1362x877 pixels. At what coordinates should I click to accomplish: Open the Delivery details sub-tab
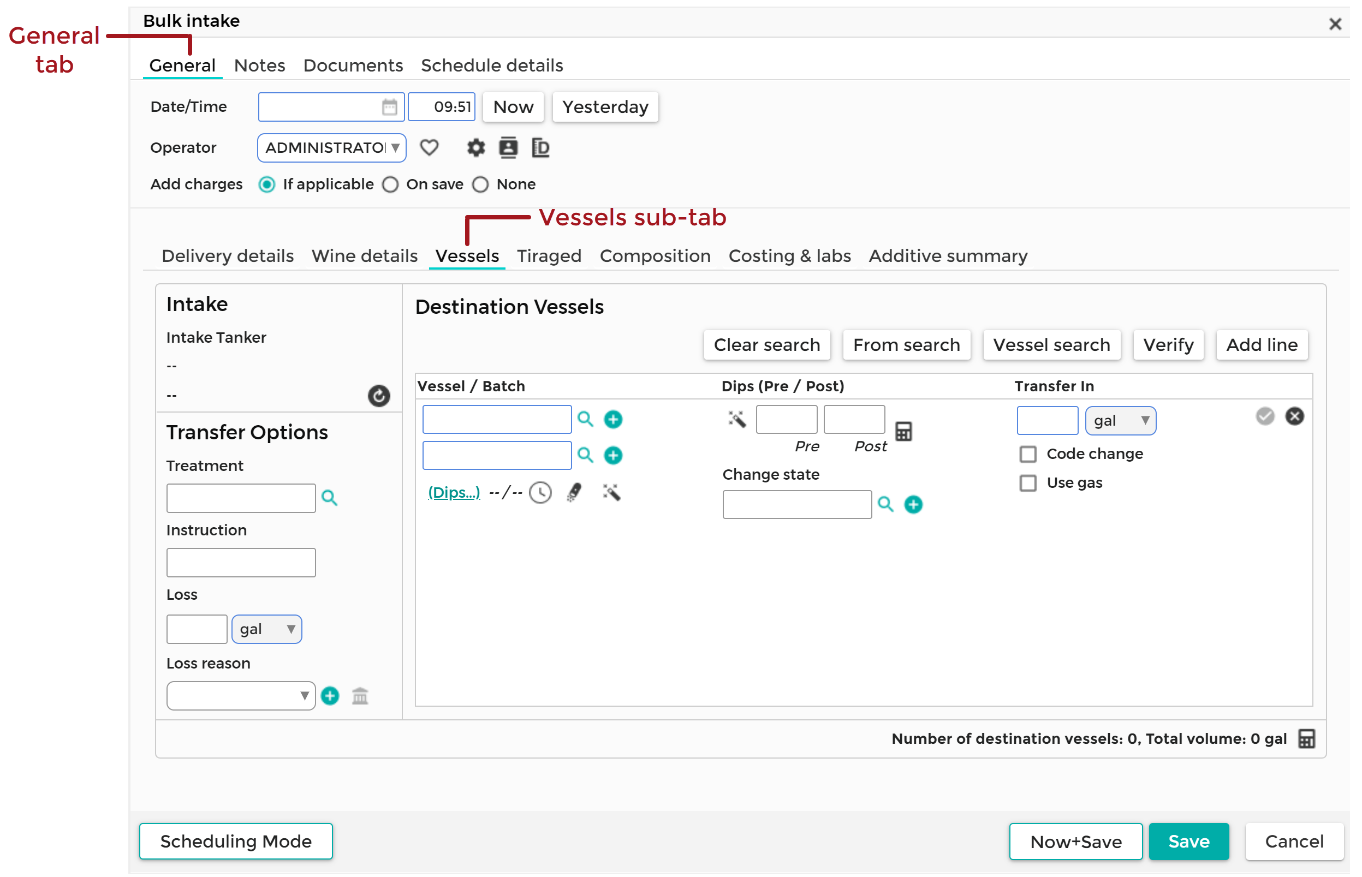[227, 256]
